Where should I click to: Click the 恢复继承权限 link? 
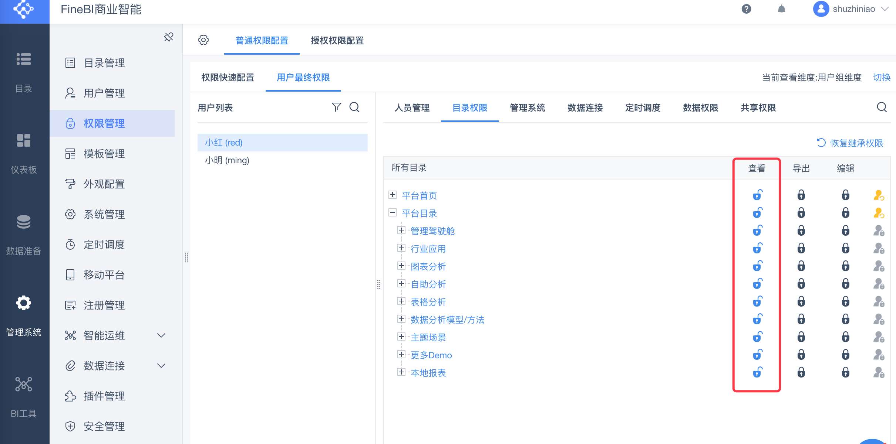coord(850,143)
